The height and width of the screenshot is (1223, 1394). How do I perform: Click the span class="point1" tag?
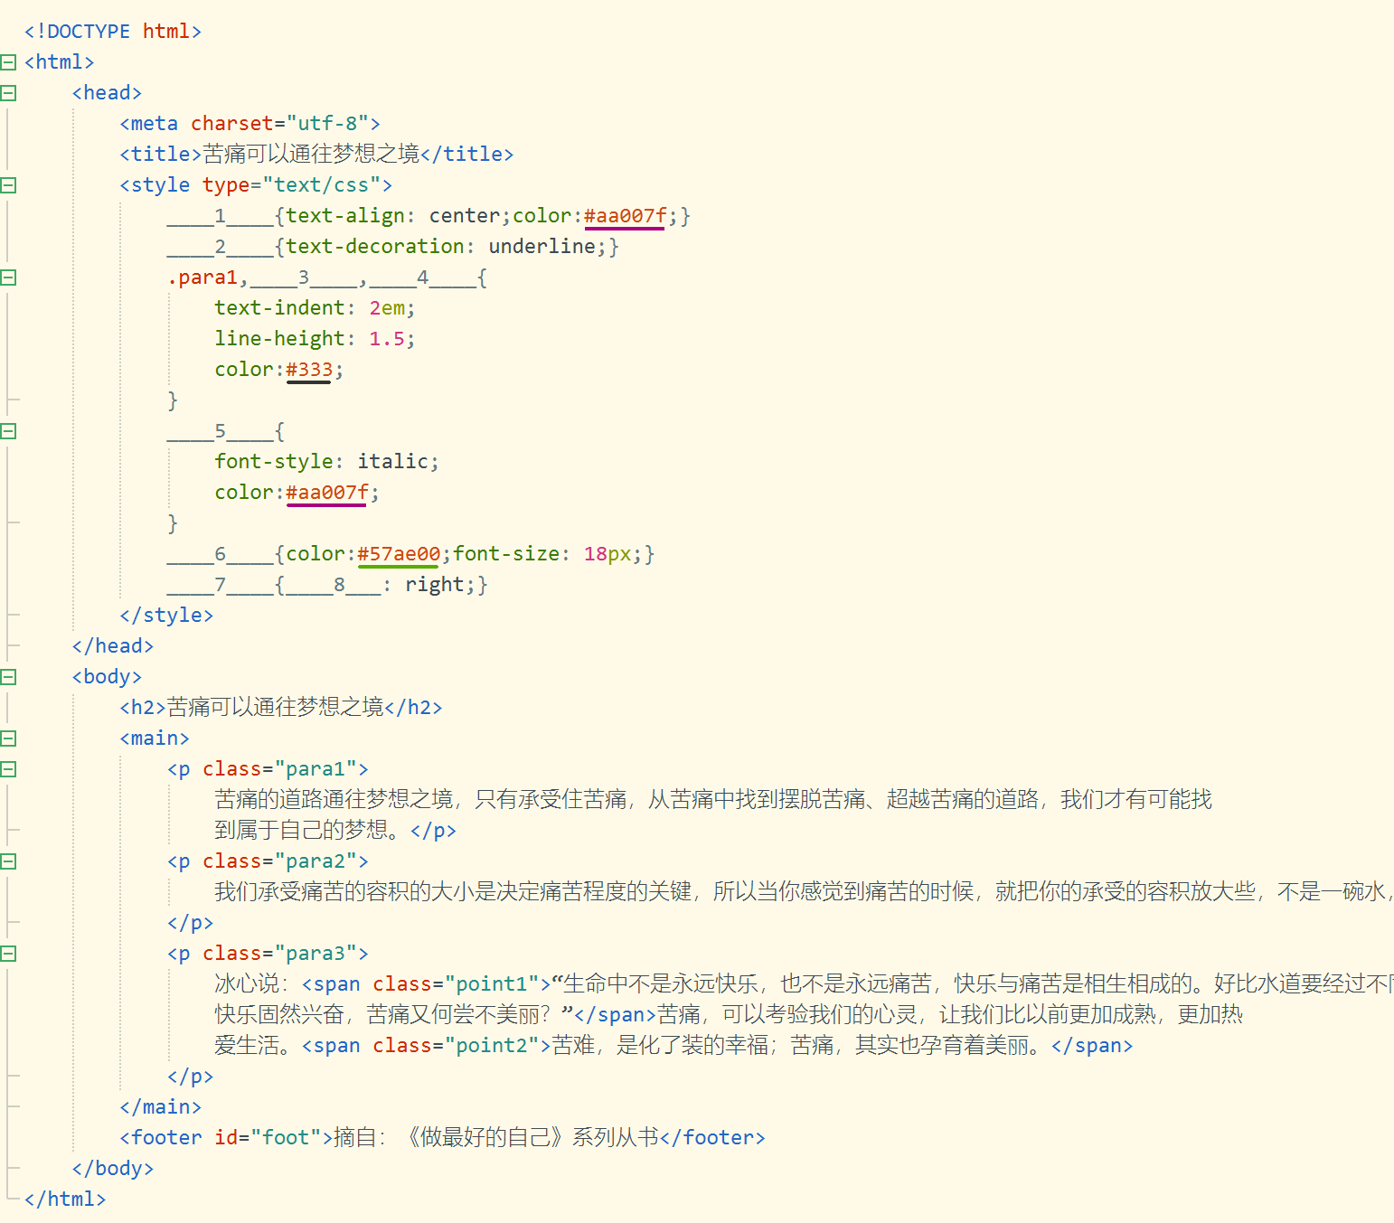[x=427, y=984]
